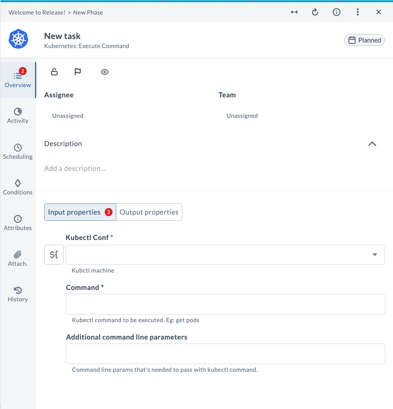The image size is (393, 409).
Task: Open the Activity sidebar tab
Action: coord(18,116)
